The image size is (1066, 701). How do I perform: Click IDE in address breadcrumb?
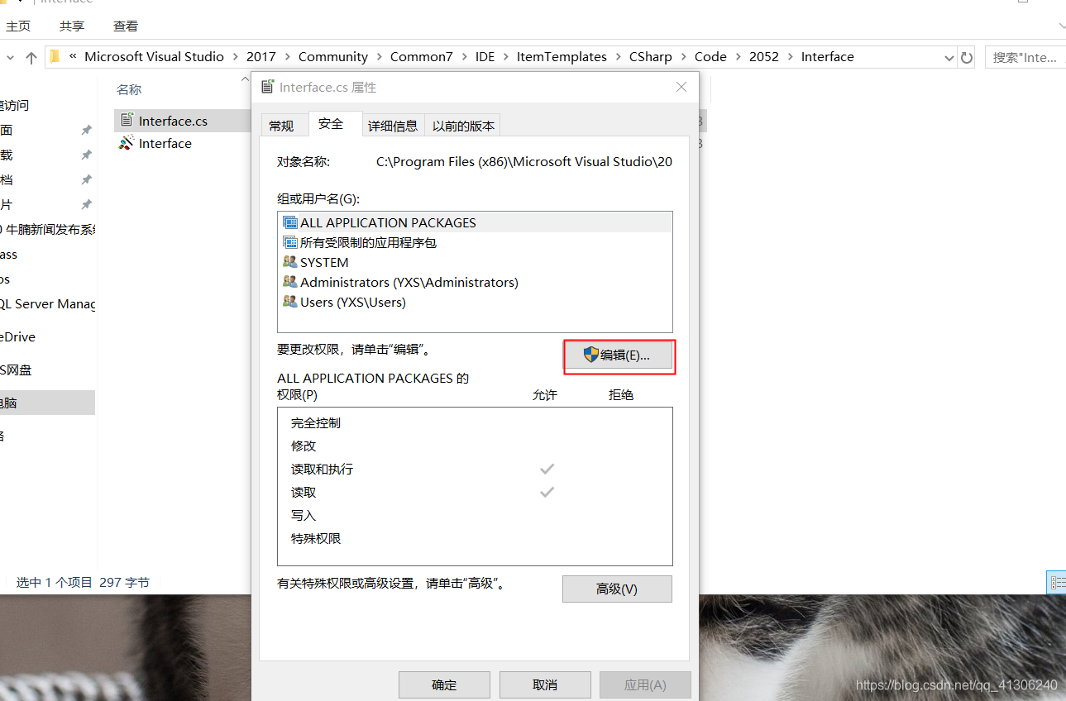click(485, 57)
